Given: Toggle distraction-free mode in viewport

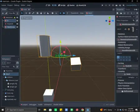Looking at the screenshot, I should tap(114, 10).
